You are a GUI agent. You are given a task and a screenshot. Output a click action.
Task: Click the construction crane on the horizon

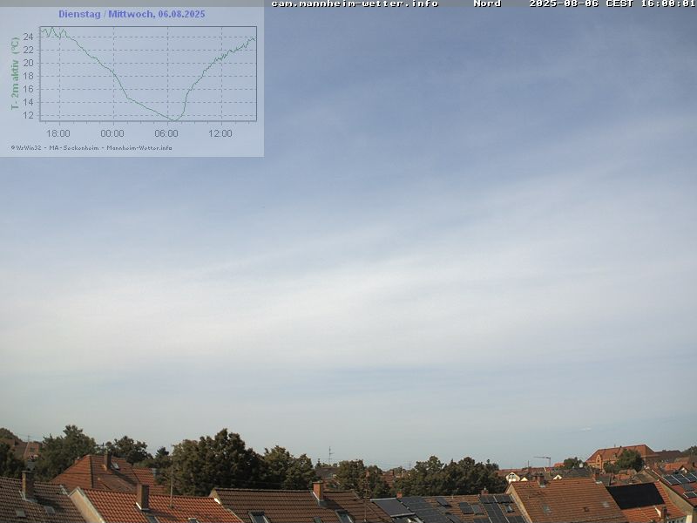pos(544,458)
